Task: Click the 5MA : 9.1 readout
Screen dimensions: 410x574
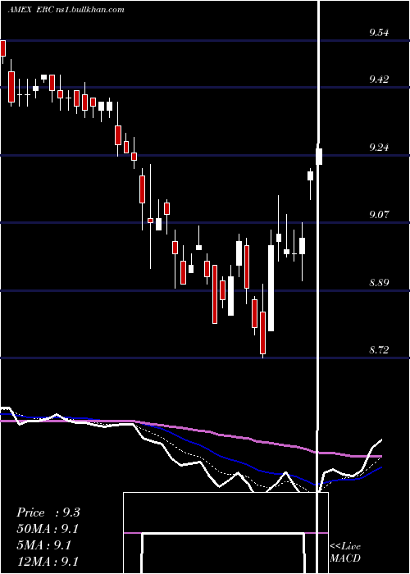Action: (44, 544)
